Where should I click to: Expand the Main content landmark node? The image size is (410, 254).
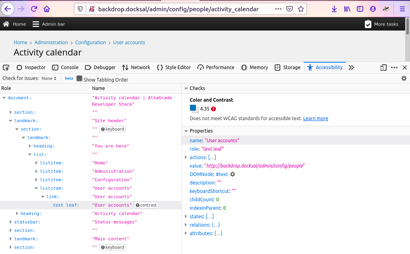click(x=10, y=239)
